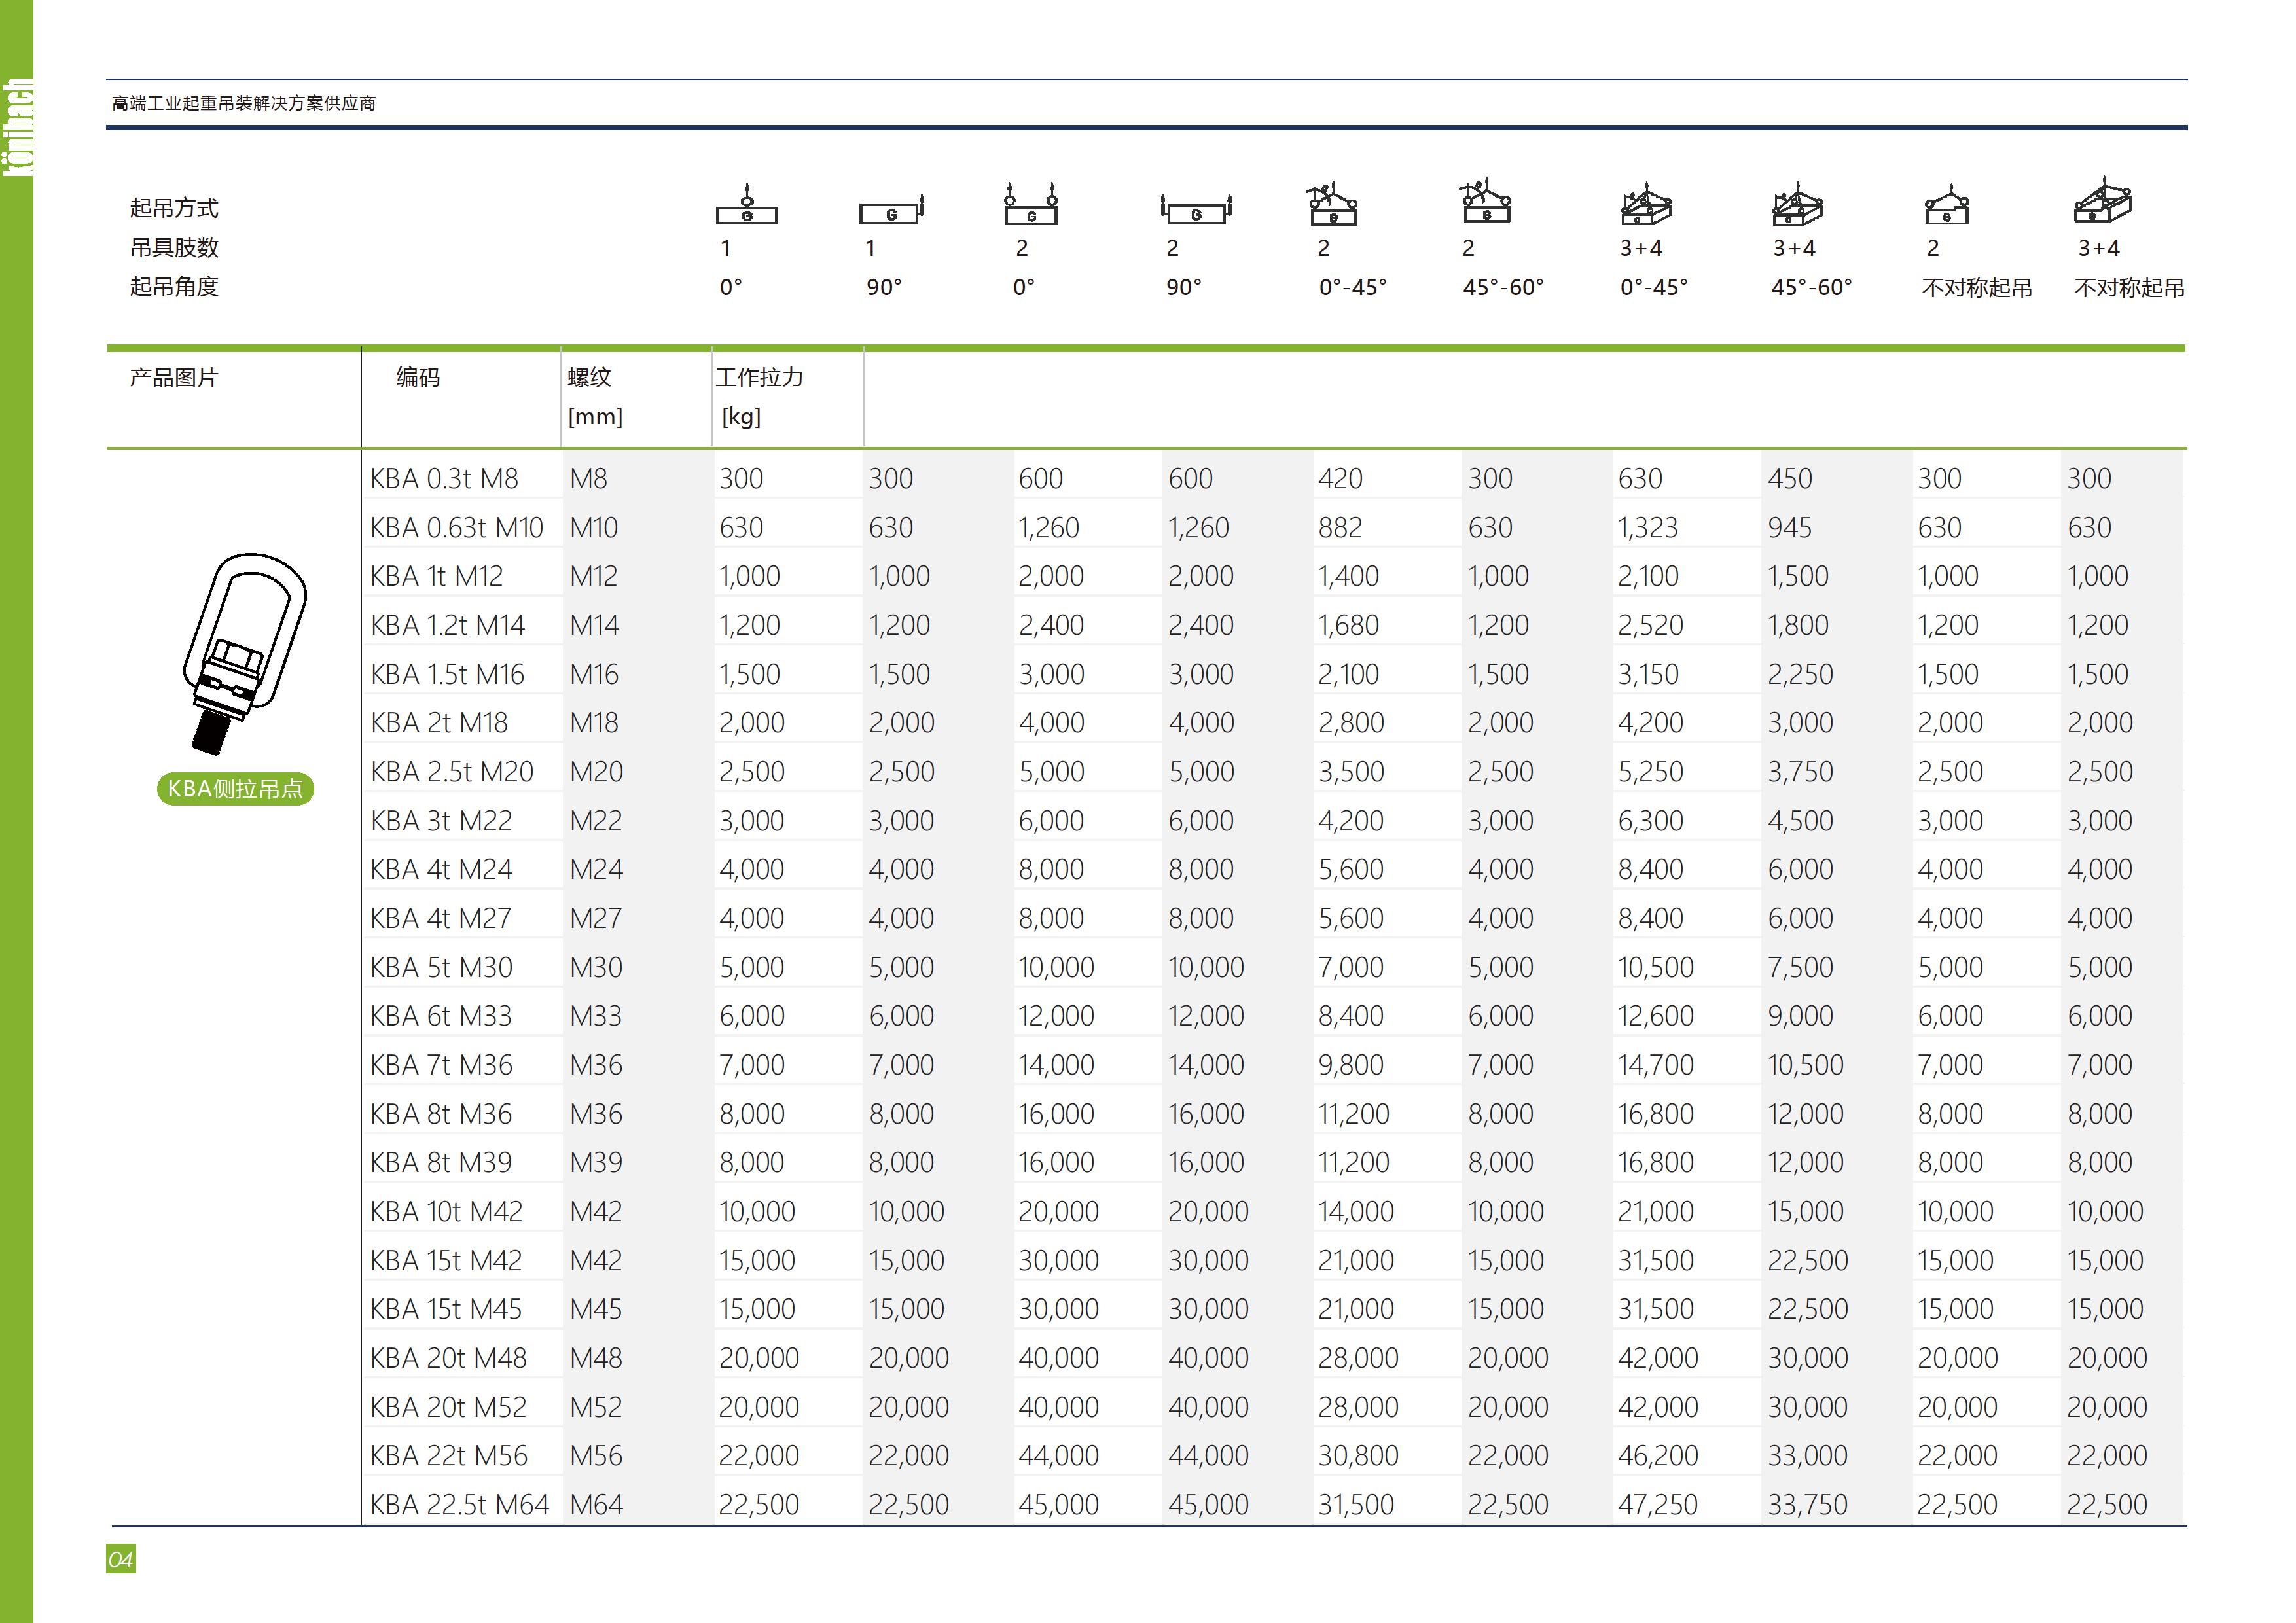Click the 不对称起吊 label under the 2-leg icon
Image resolution: width=2296 pixels, height=1623 pixels.
[1977, 288]
